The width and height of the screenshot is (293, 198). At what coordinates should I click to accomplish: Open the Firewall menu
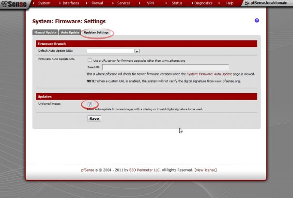pos(97,3)
